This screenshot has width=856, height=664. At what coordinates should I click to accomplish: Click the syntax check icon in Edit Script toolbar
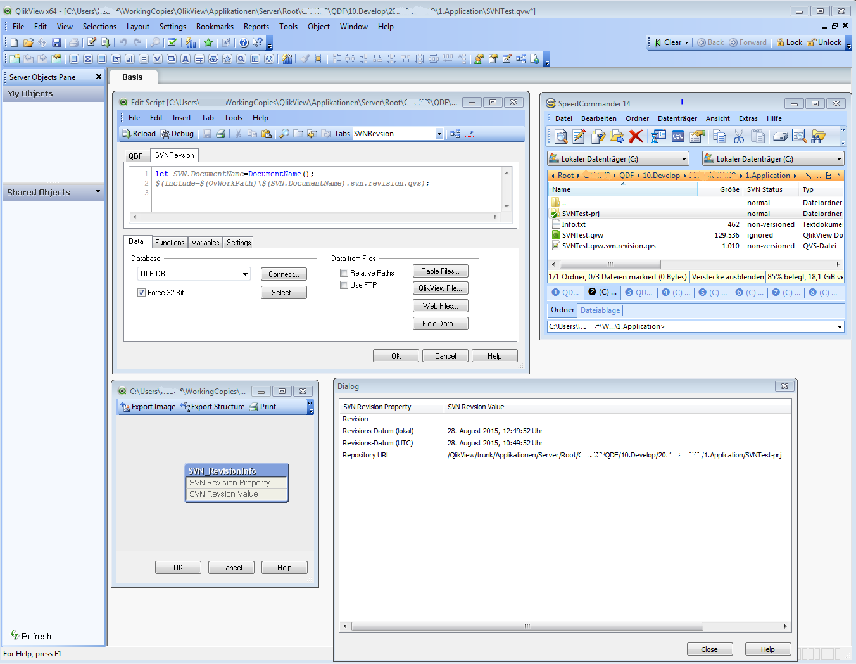point(469,134)
